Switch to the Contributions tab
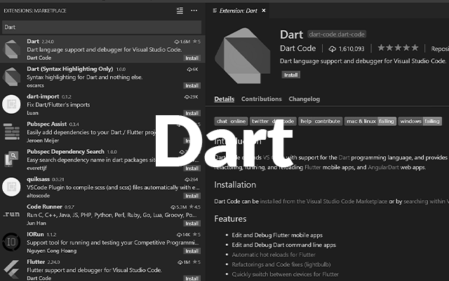 tap(262, 99)
